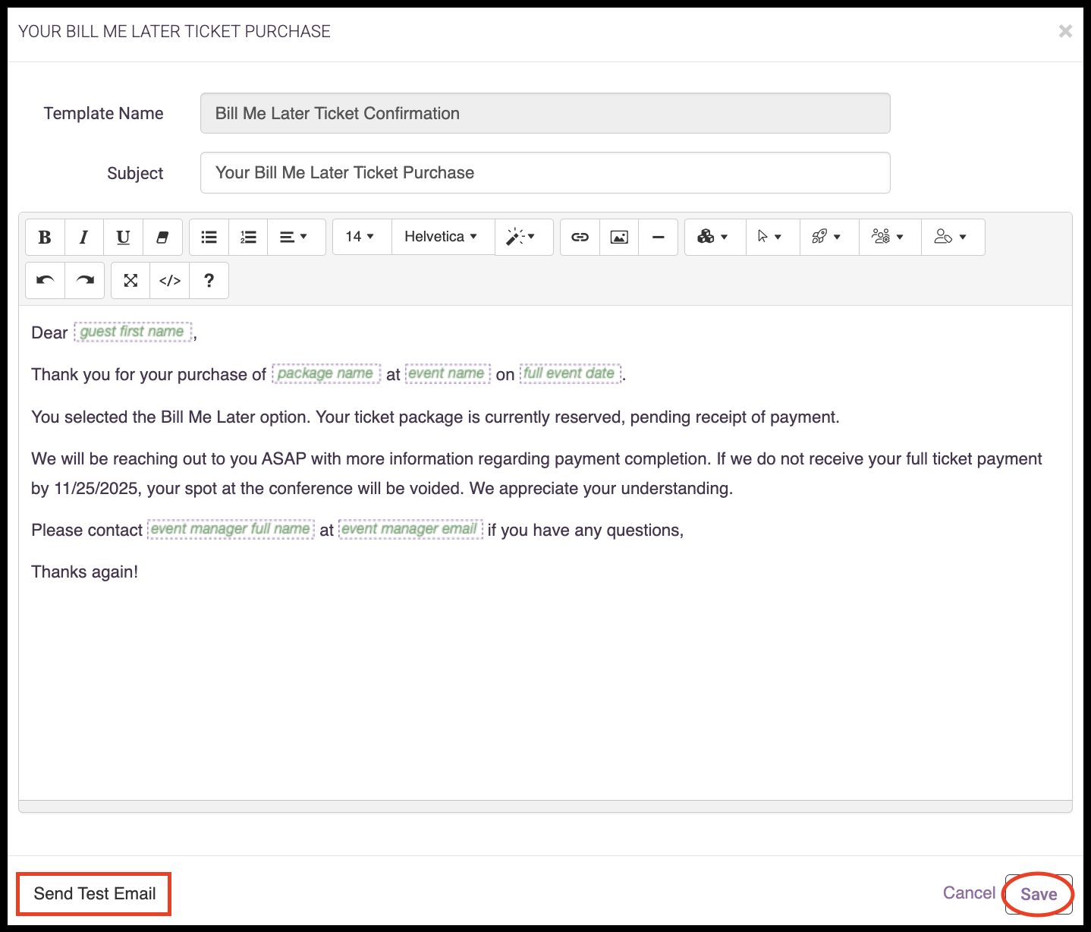Click the 'Thanks again!' line
The height and width of the screenshot is (932, 1091).
[x=85, y=571]
